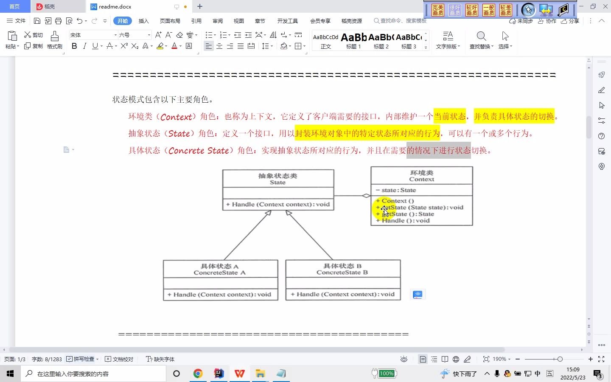Open the 审阅 ribbon tab
This screenshot has width=611, height=382.
point(218,20)
